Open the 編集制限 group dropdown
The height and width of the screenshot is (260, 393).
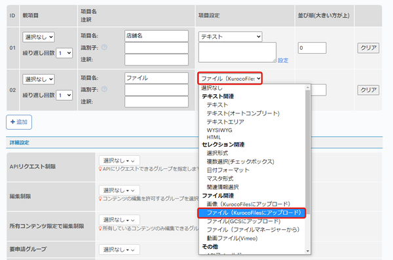pos(119,191)
